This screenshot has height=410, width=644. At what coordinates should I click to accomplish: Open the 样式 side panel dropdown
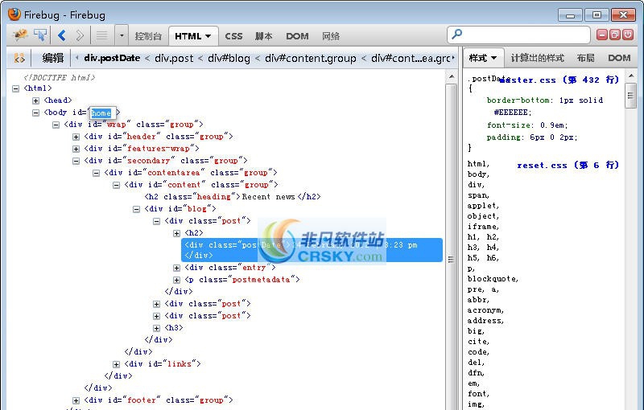[x=483, y=58]
